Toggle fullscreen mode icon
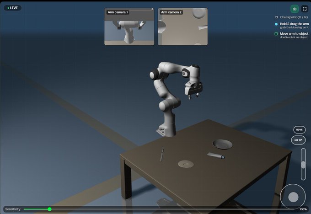Image resolution: width=311 pixels, height=214 pixels. click(x=305, y=9)
